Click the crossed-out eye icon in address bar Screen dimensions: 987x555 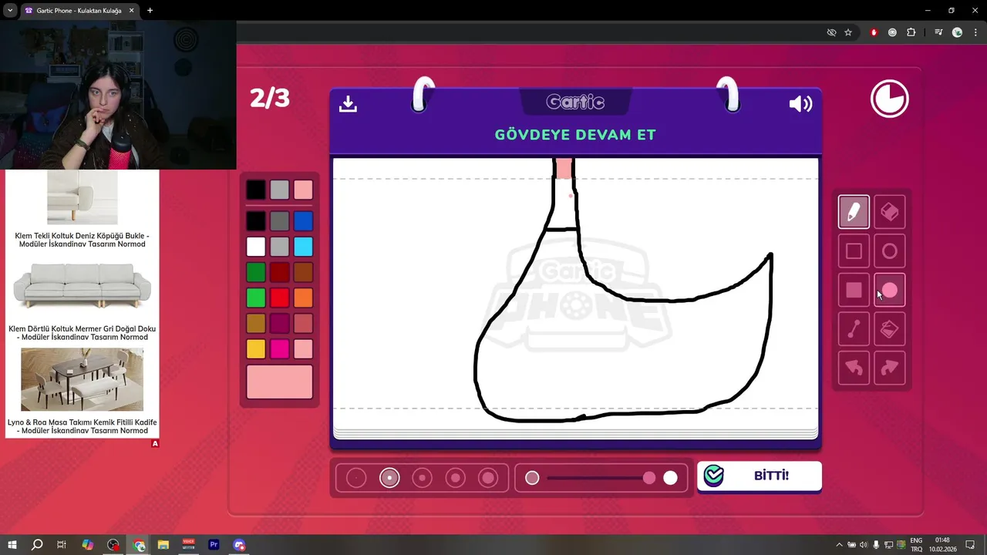pos(831,32)
